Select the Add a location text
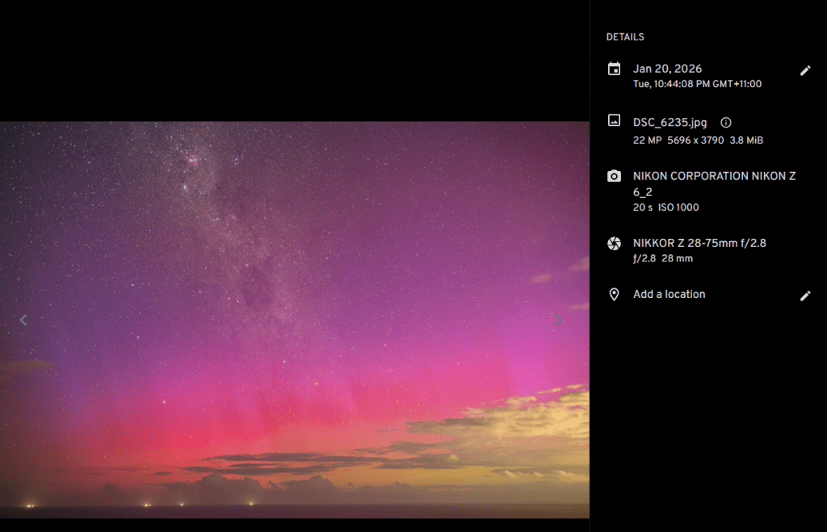Screen dimensions: 827x532 pyautogui.click(x=669, y=295)
